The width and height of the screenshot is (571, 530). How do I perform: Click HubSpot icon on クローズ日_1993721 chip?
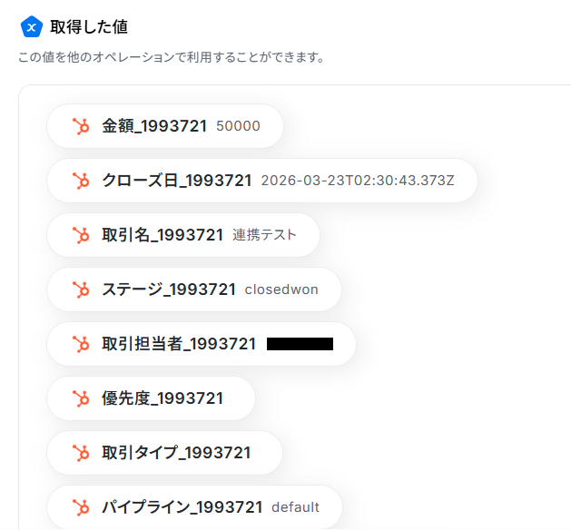pyautogui.click(x=81, y=181)
